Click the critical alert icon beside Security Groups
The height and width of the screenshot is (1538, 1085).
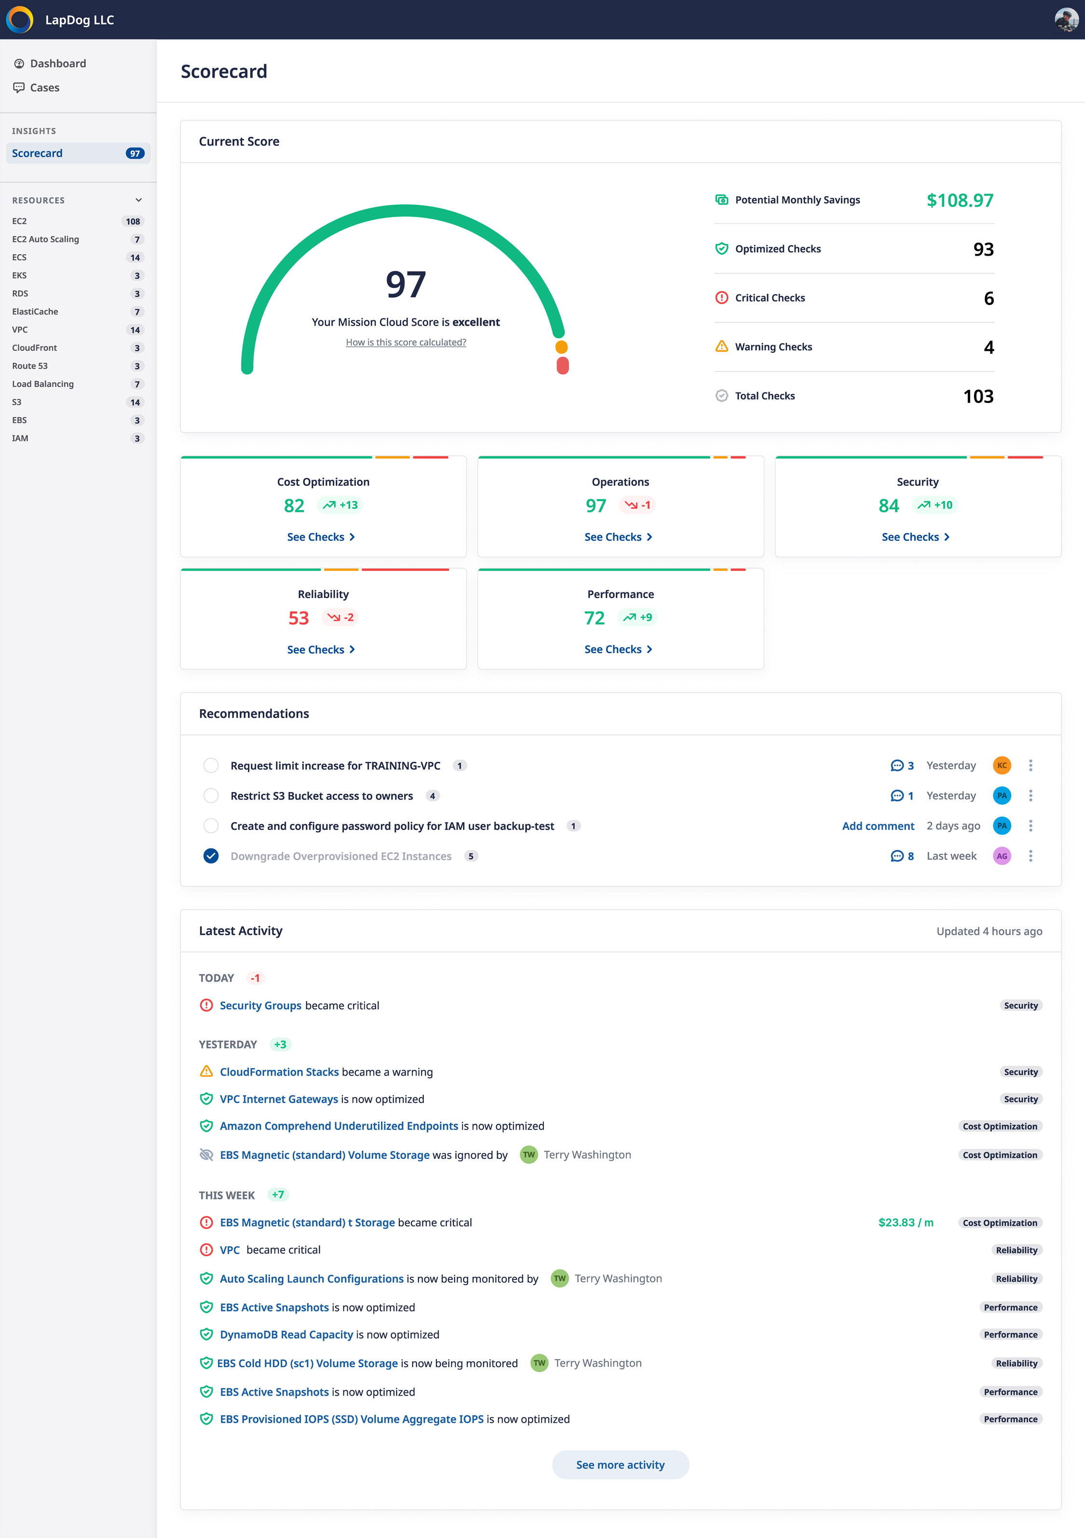(x=206, y=1005)
